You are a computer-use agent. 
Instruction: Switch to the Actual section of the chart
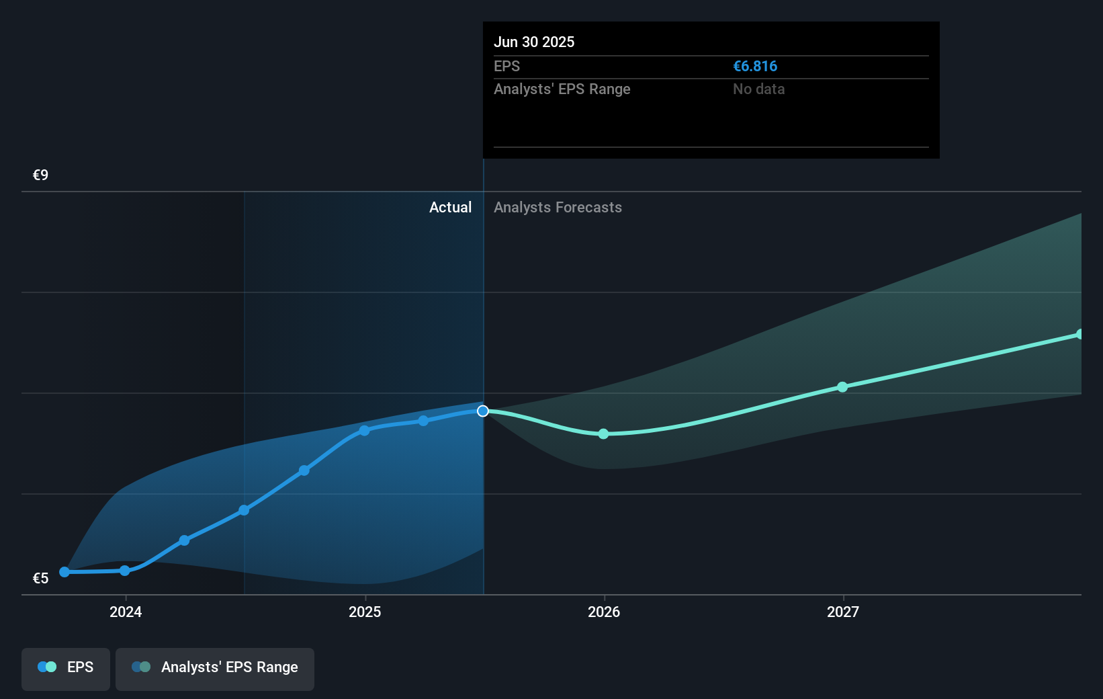pos(450,207)
